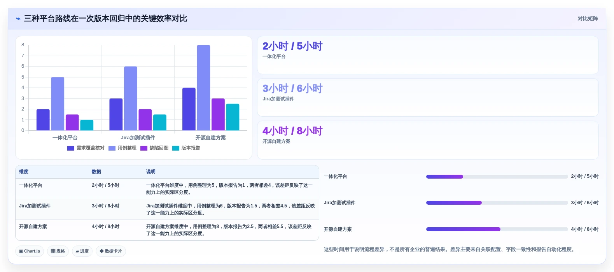Click the 进度 tag chip
This screenshot has width=614, height=272.
[82, 251]
